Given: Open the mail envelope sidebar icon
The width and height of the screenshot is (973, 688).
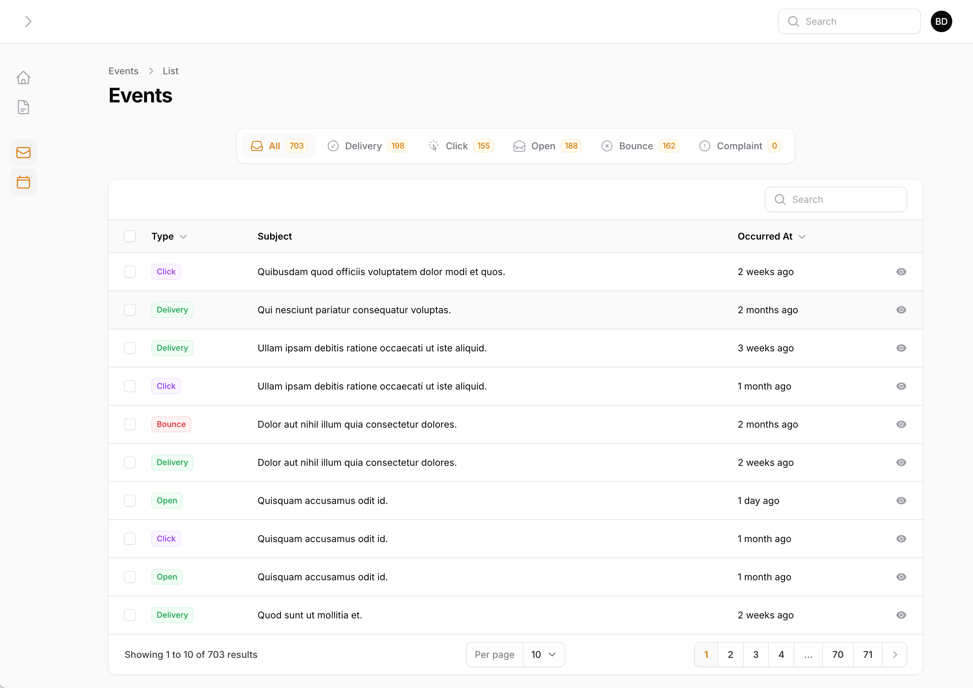Looking at the screenshot, I should coord(23,153).
